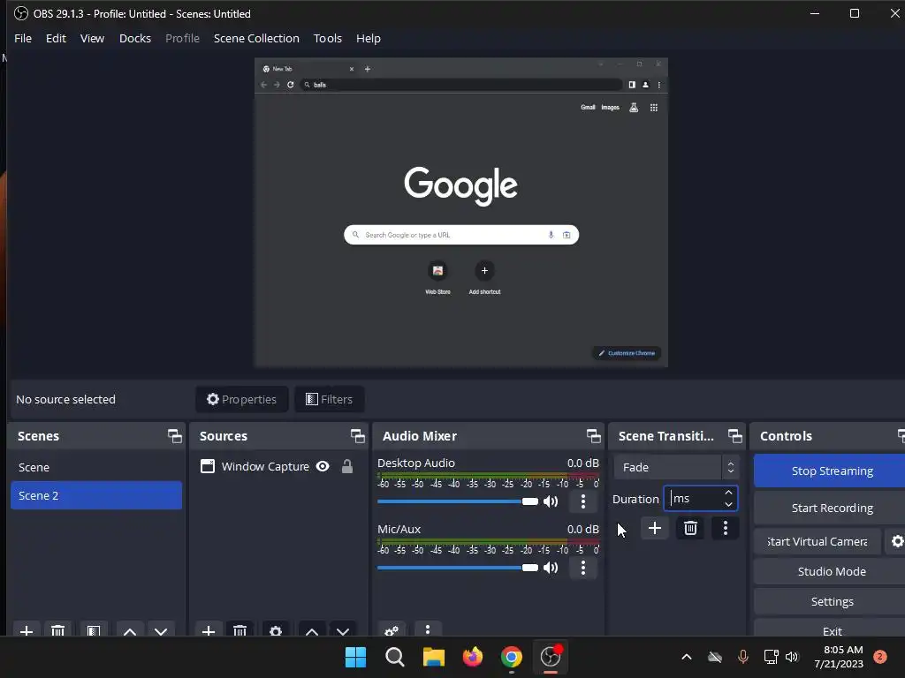
Task: Open Windows Start menu
Action: point(355,657)
